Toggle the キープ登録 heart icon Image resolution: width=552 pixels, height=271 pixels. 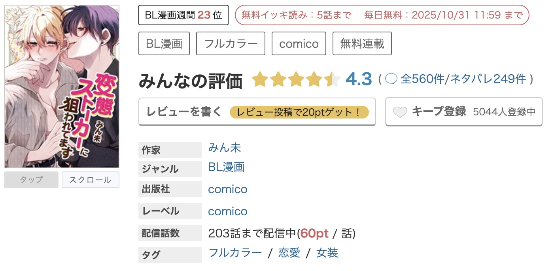(x=400, y=112)
